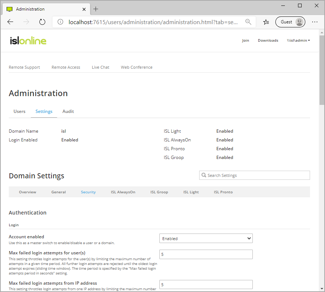Click the 'Account enabled' label
The height and width of the screenshot is (292, 325).
click(x=26, y=236)
